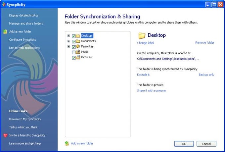Screen dimensions: 225x152
Task: Uncheck the Documents folder checkbox
Action: 73,41
